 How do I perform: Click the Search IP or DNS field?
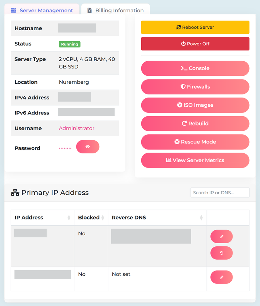(220, 192)
